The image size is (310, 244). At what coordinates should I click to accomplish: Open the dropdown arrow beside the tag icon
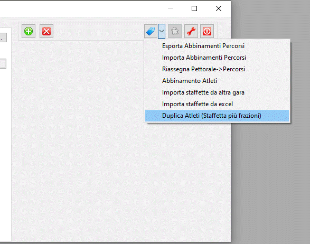[162, 31]
